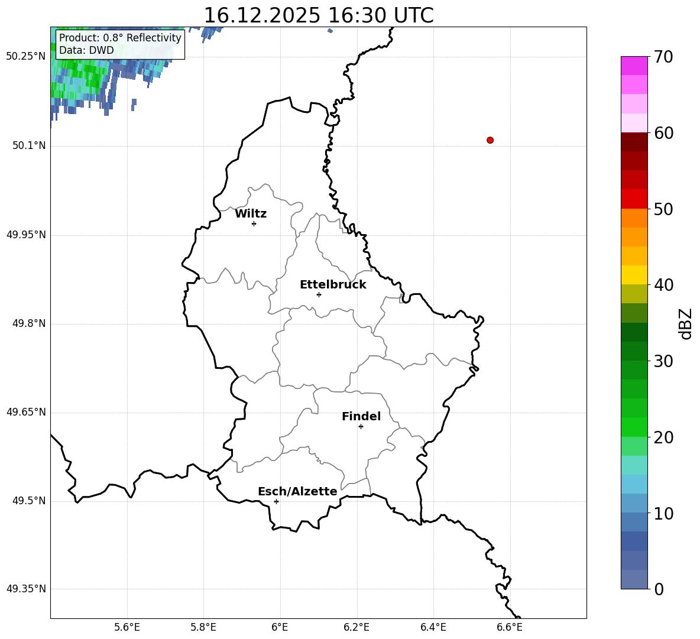Click the 49.65°N latitude label
Screen dimensions: 700x639
pyautogui.click(x=26, y=412)
